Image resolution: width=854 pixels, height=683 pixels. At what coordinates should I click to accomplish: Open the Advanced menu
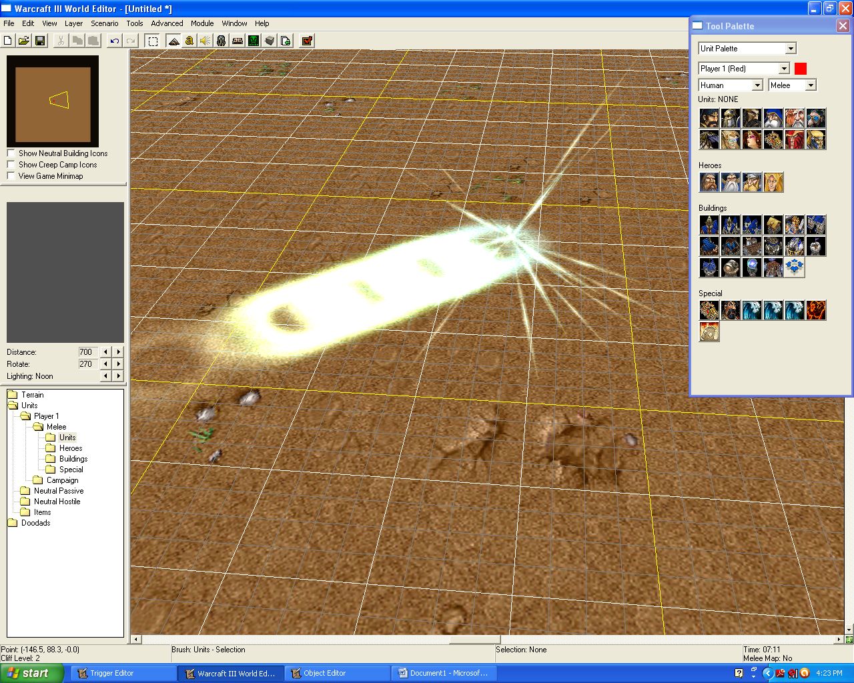click(x=167, y=23)
